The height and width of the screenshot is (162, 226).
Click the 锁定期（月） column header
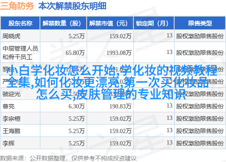point(154,23)
